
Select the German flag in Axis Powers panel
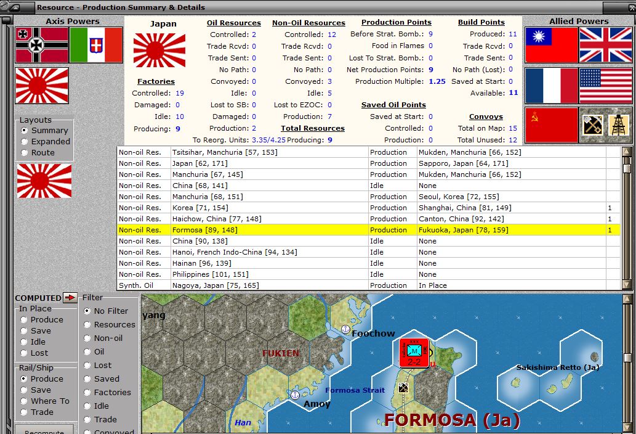41,45
